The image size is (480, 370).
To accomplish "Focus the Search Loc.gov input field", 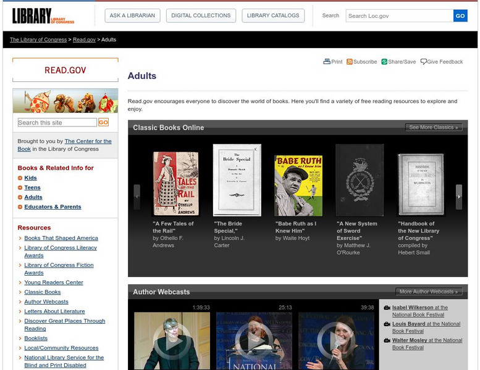I will 400,16.
